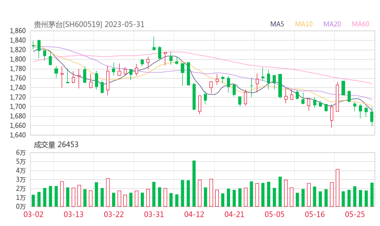Click the 1万 volume axis label

tap(21, 198)
